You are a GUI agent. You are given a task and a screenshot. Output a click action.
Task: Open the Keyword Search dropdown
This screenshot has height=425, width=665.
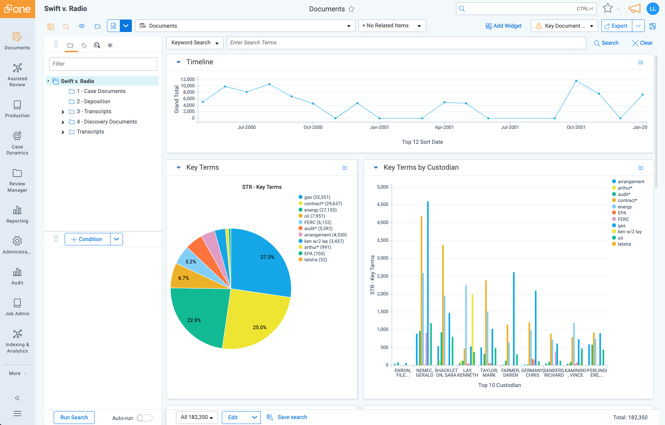(x=194, y=43)
